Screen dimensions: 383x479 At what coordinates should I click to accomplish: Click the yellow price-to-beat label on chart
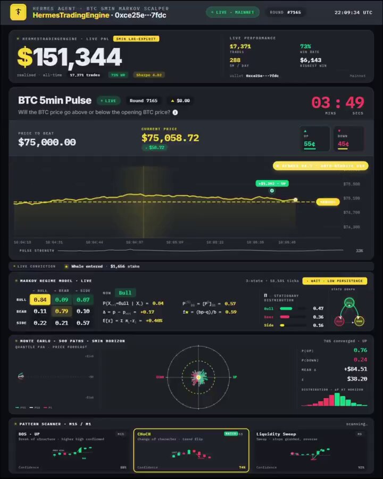coord(328,202)
